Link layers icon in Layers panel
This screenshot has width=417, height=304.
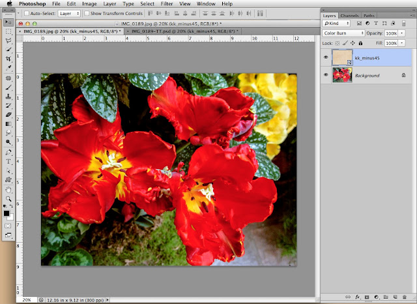[348, 297]
